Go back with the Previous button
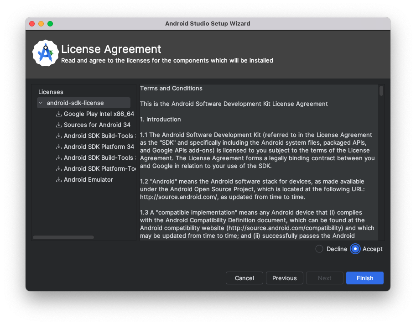This screenshot has height=325, width=416. tap(285, 278)
